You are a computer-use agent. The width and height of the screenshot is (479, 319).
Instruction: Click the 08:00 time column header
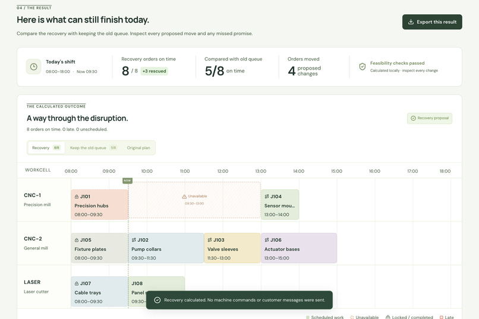[x=71, y=171]
